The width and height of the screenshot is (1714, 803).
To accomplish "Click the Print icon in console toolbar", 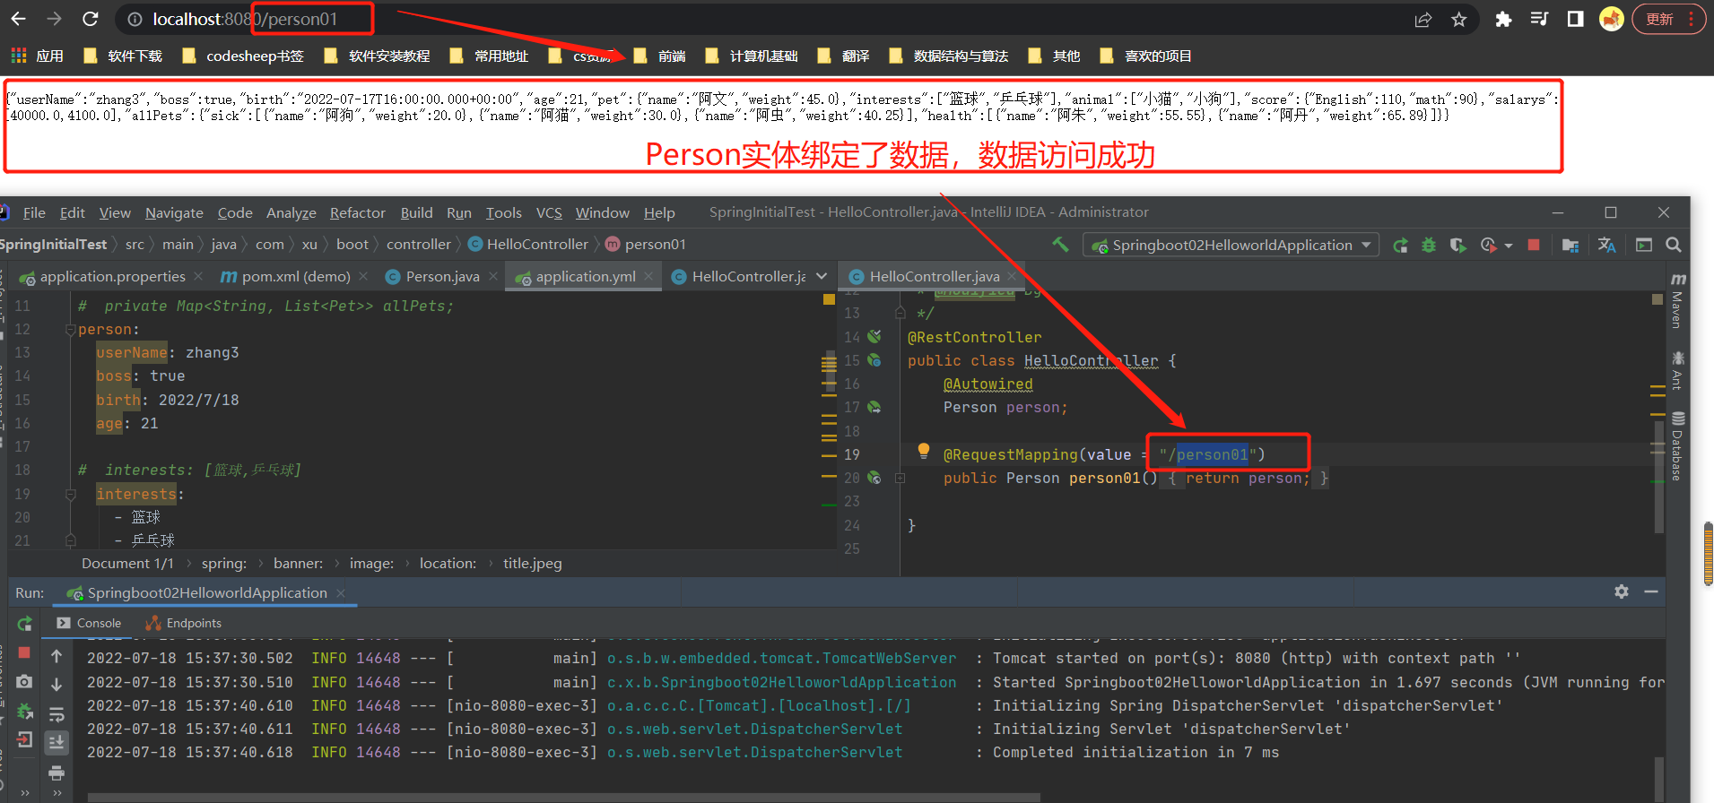I will click(57, 773).
